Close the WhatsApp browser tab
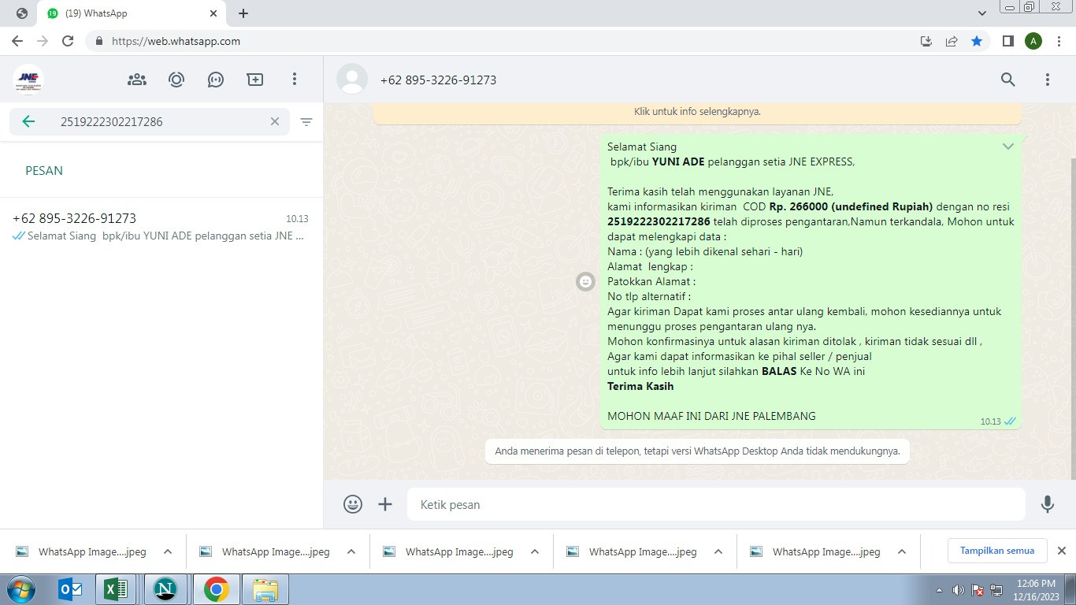1076x605 pixels. [213, 13]
